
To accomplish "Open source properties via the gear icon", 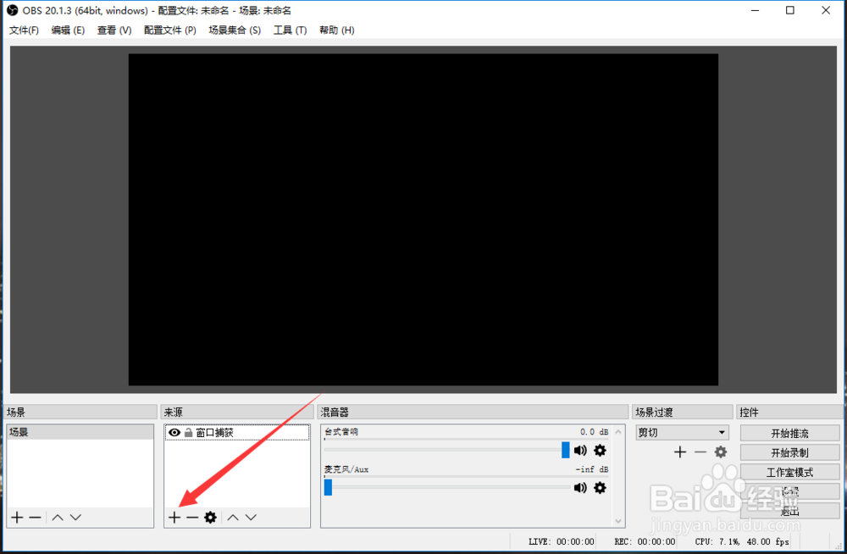I will coord(210,517).
